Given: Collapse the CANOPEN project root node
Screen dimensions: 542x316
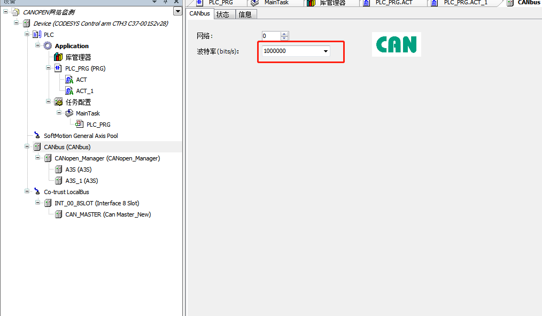Looking at the screenshot, I should [5, 11].
